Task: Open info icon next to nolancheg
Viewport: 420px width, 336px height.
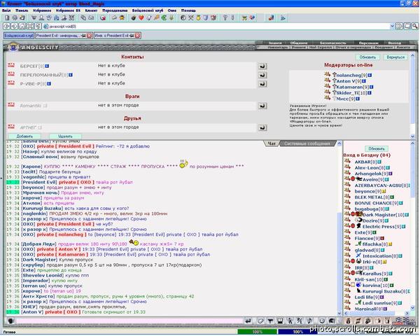Action: (x=370, y=76)
